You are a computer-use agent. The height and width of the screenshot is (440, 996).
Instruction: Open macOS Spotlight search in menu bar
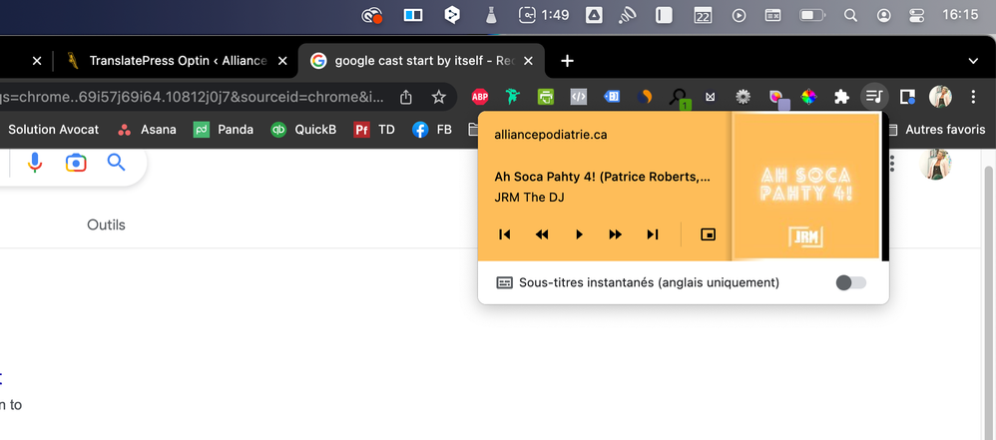point(850,15)
